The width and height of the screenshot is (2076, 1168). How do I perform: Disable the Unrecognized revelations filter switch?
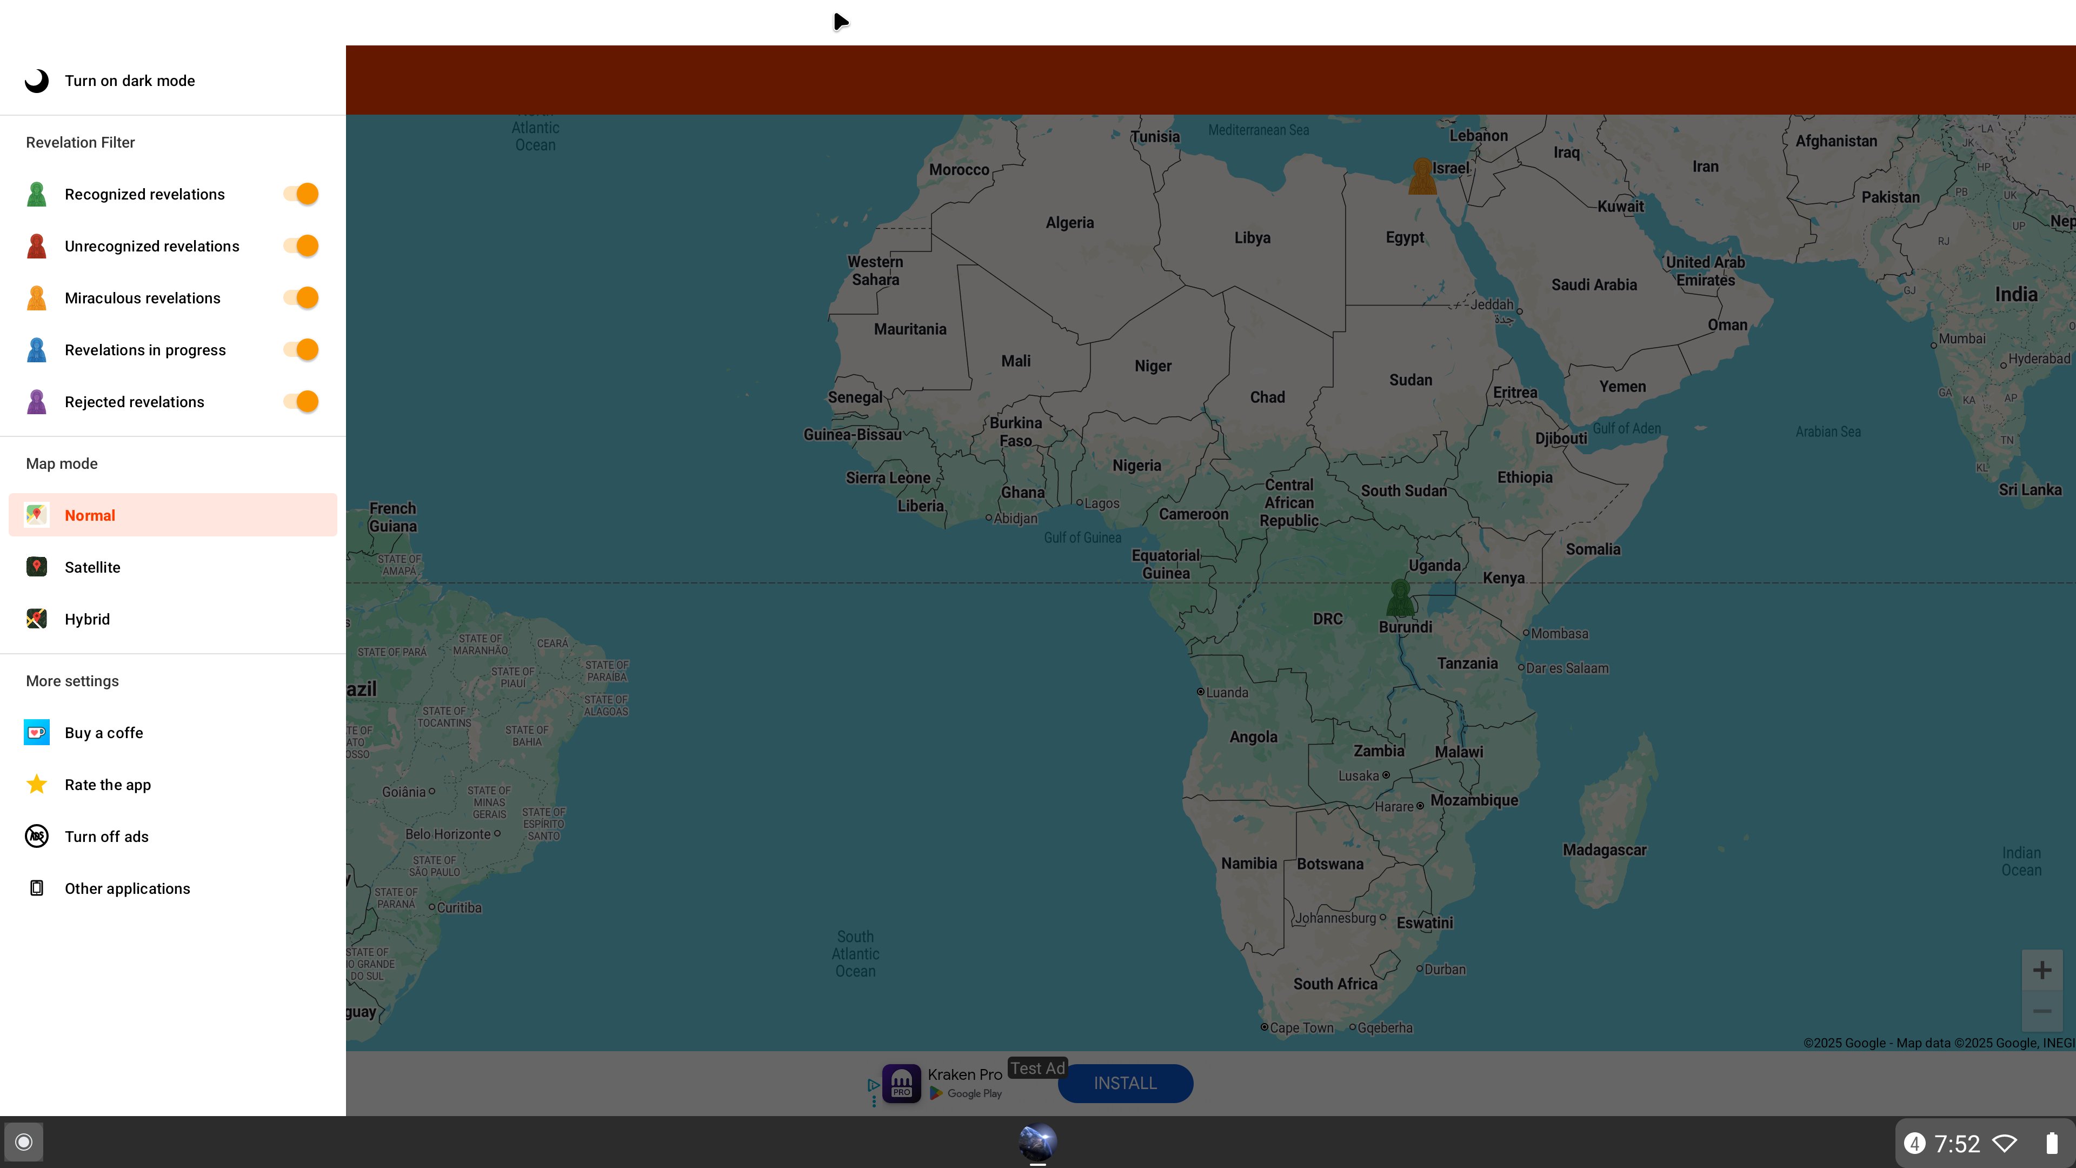[302, 246]
